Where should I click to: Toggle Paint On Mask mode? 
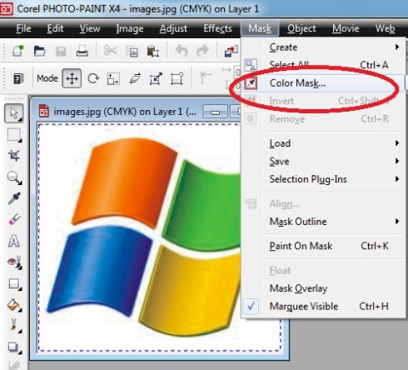pyautogui.click(x=323, y=246)
